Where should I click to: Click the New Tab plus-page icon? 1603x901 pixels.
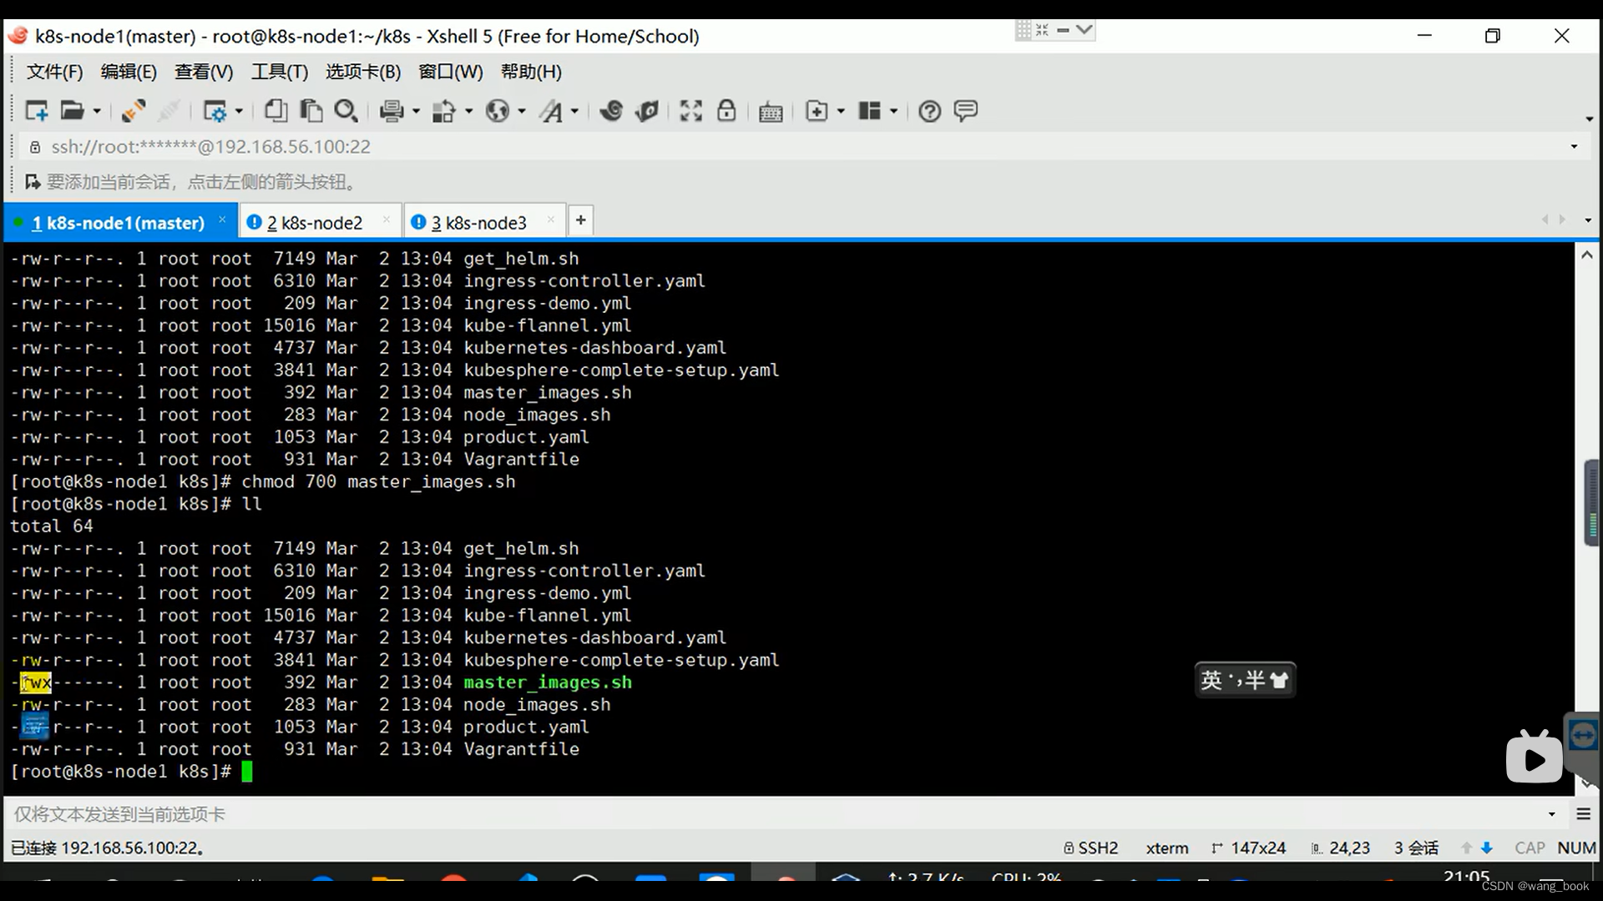point(816,111)
